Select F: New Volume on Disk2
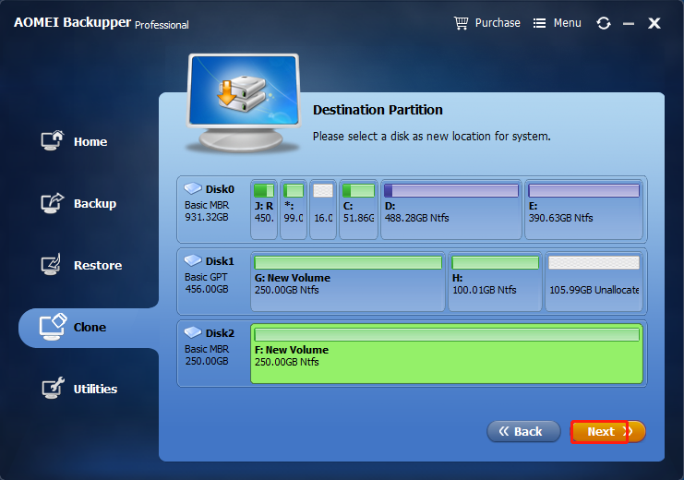This screenshot has height=480, width=684. [x=447, y=354]
